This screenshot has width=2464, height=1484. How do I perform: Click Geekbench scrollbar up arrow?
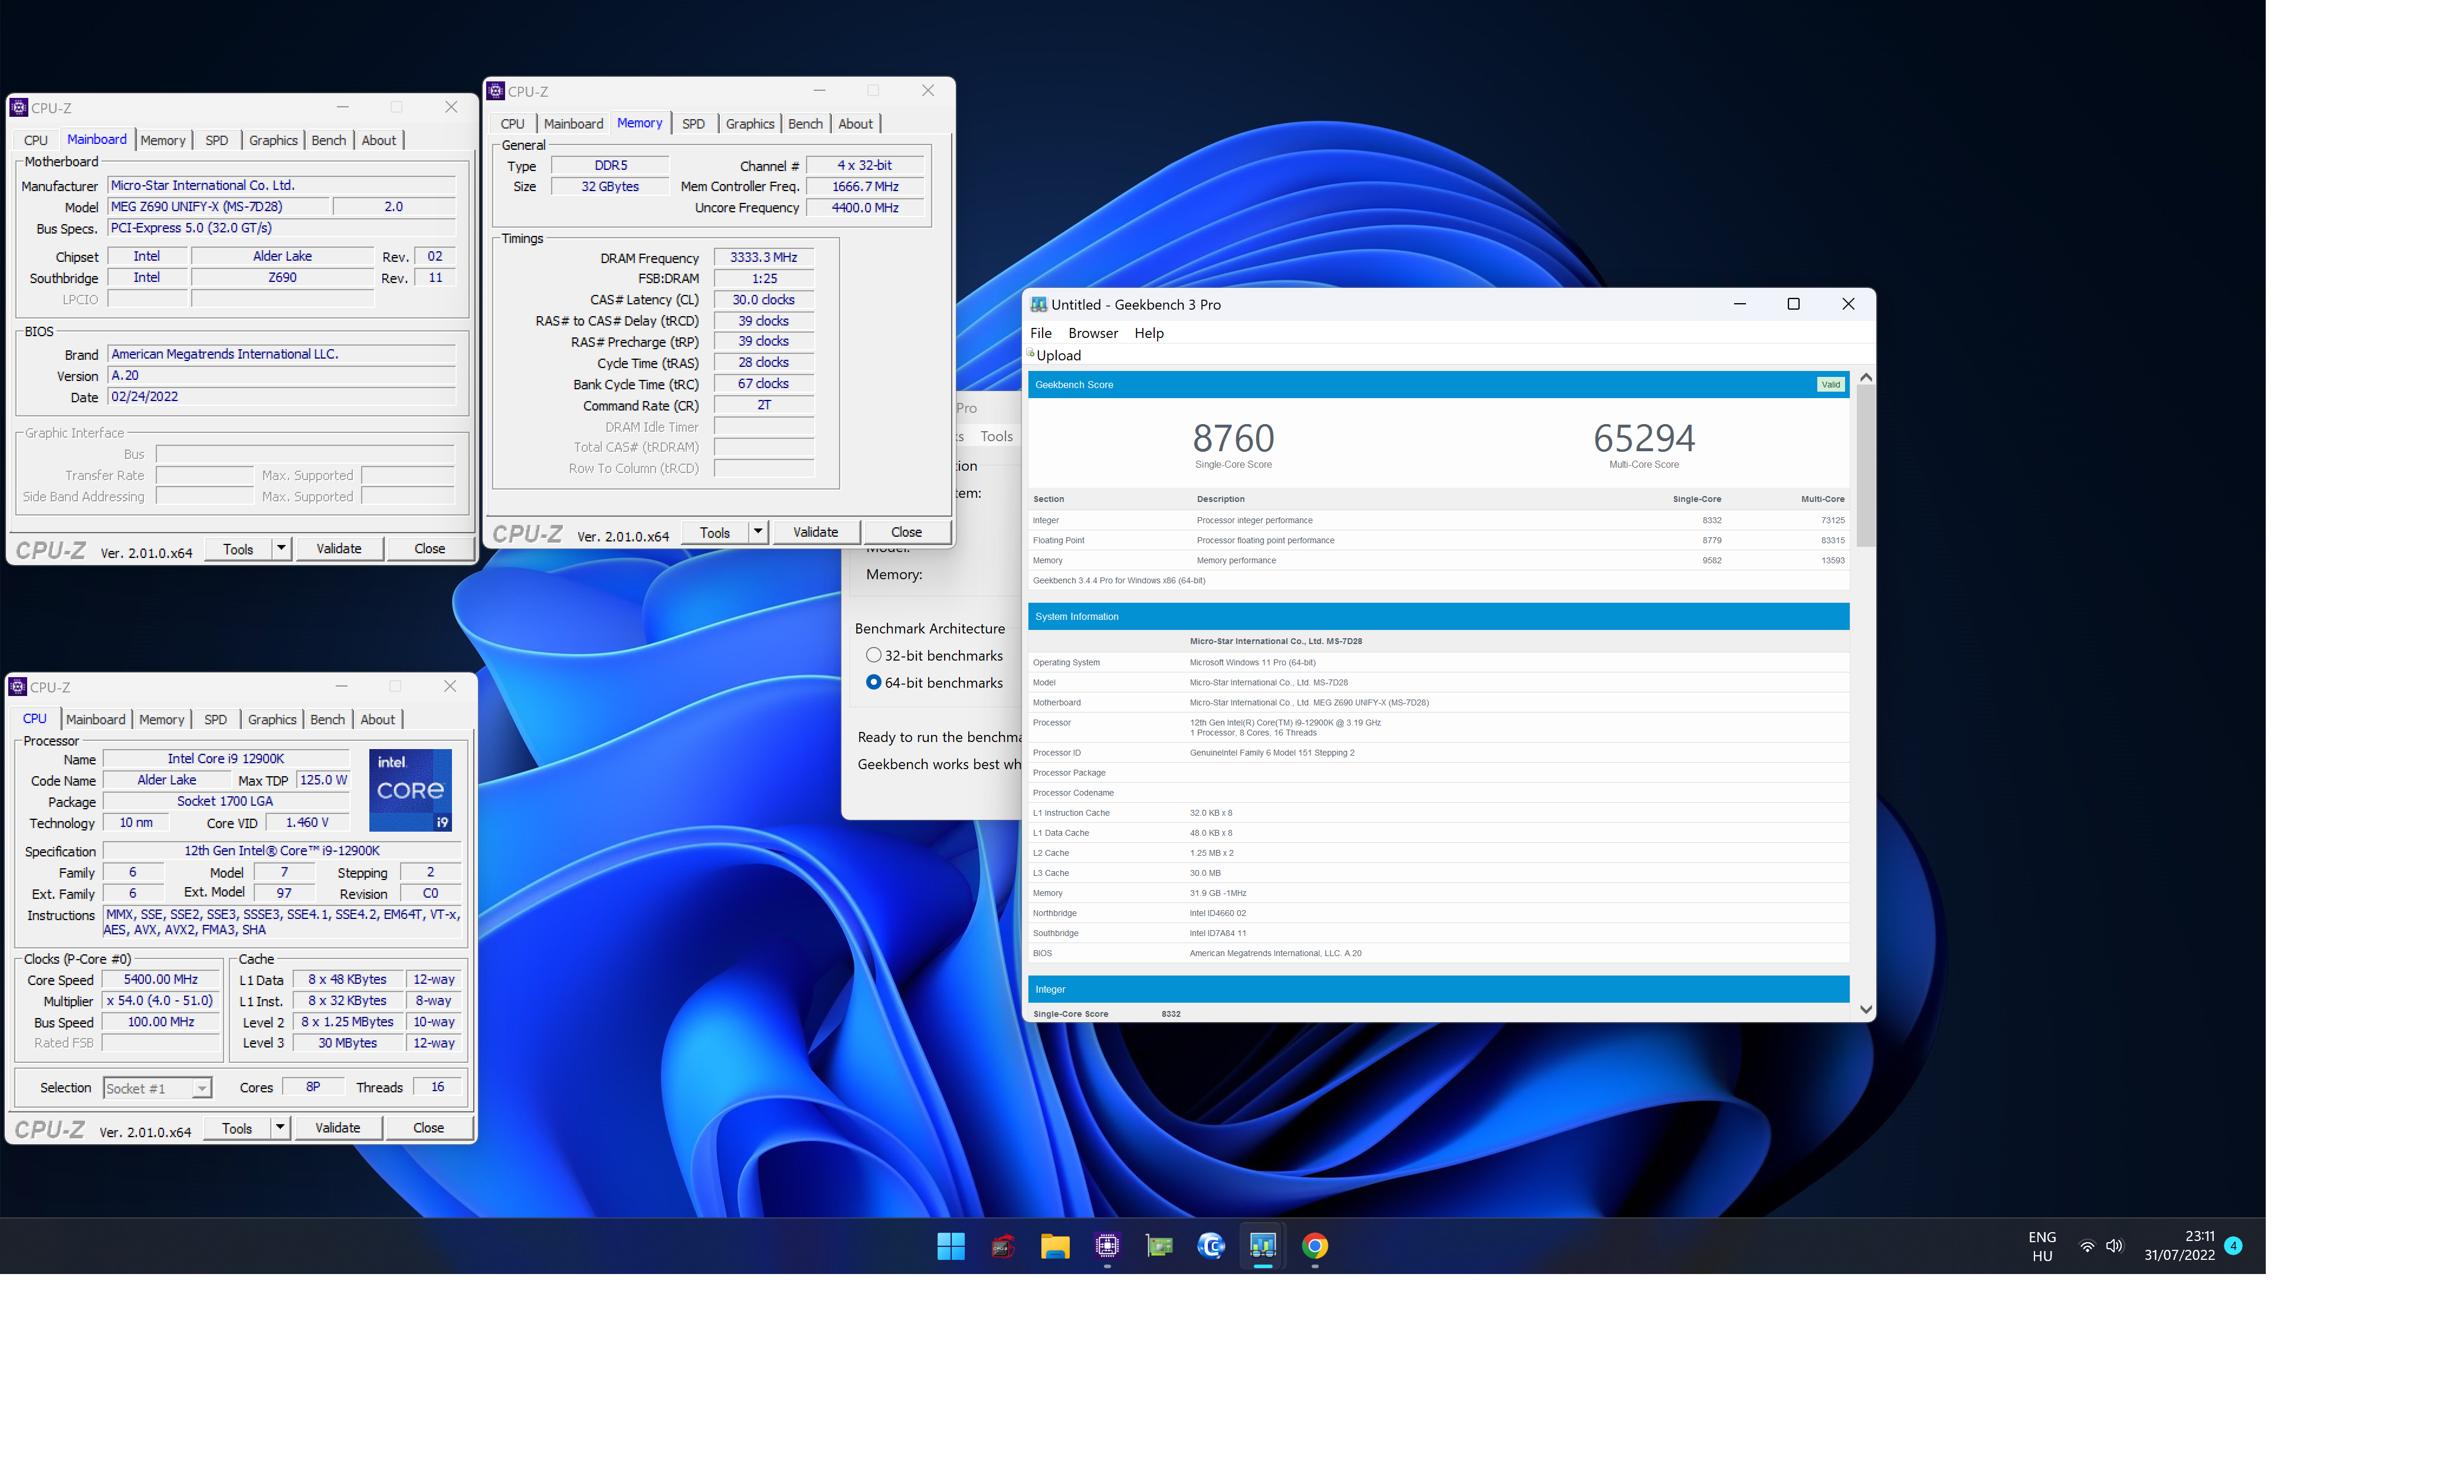point(1866,379)
